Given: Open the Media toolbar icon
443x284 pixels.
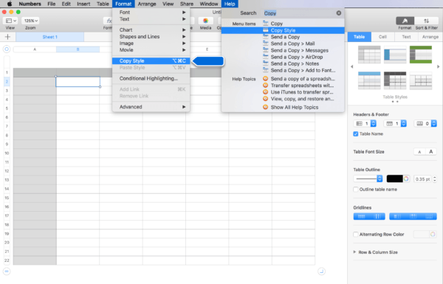Looking at the screenshot, I should (x=205, y=21).
